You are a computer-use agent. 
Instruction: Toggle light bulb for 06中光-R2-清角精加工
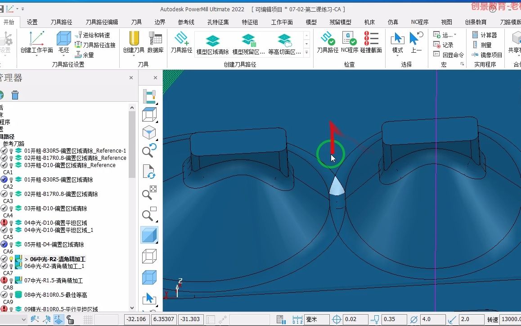[x=11, y=259]
